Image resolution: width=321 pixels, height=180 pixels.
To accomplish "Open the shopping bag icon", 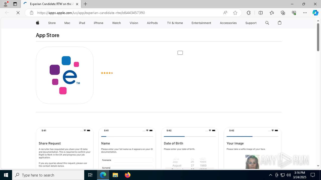I will click(x=280, y=23).
